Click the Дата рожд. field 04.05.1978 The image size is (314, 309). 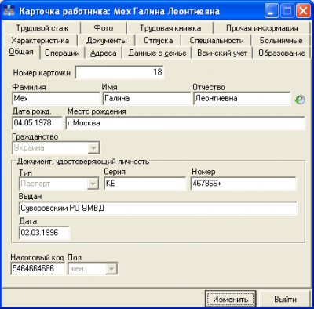pos(37,123)
